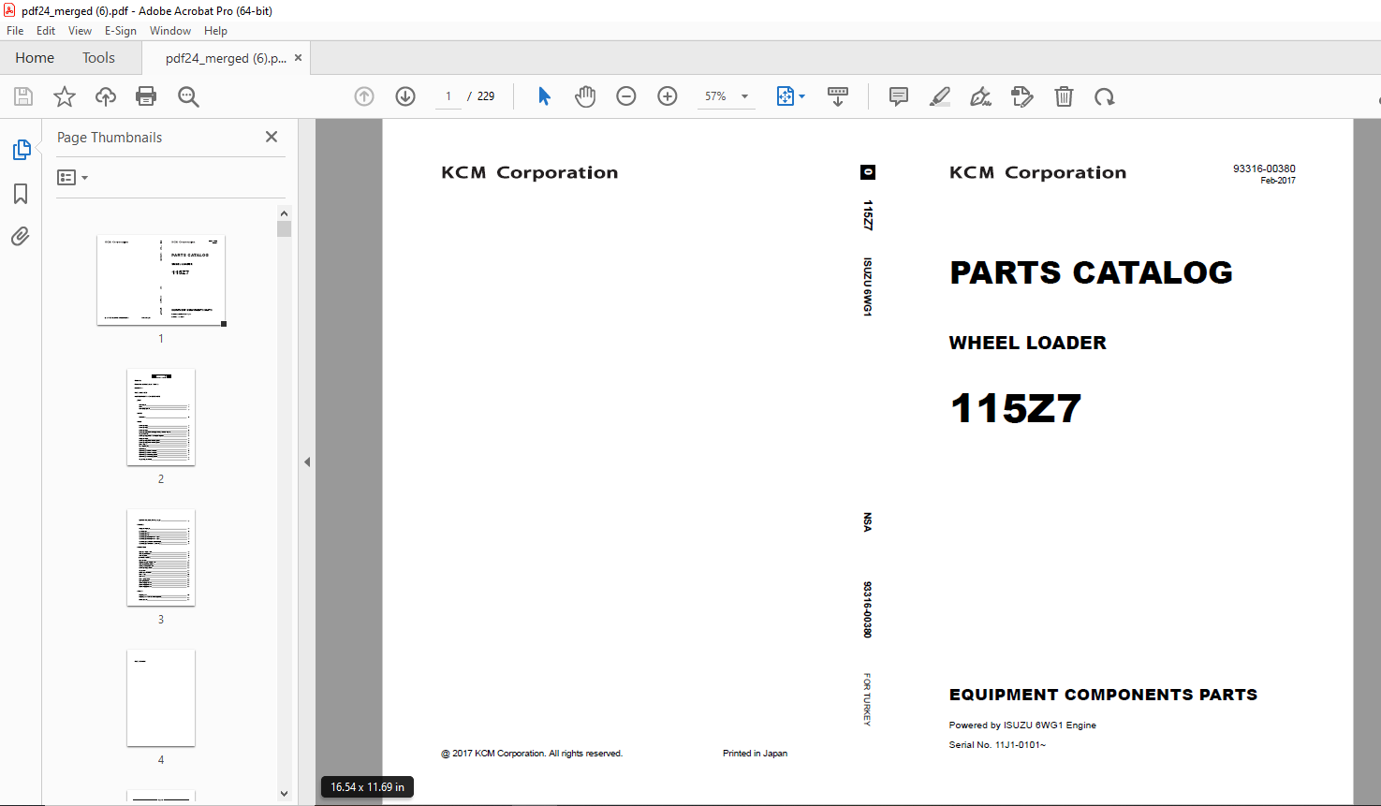Select page 4 thumbnail
Screen dimensions: 1381x806
tap(161, 698)
